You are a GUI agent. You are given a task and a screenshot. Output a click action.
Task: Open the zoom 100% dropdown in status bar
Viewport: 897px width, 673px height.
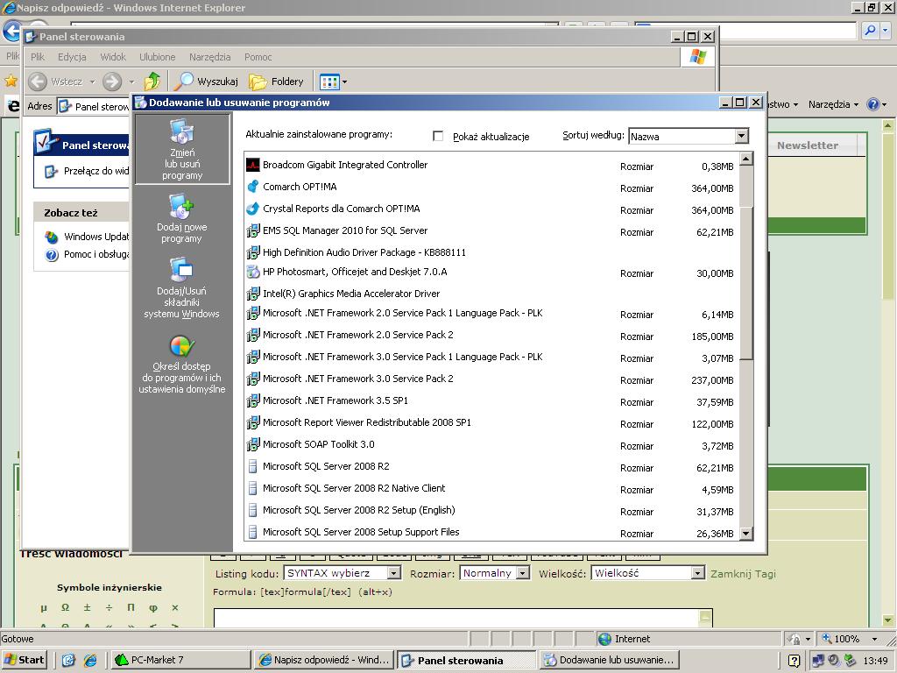[875, 639]
